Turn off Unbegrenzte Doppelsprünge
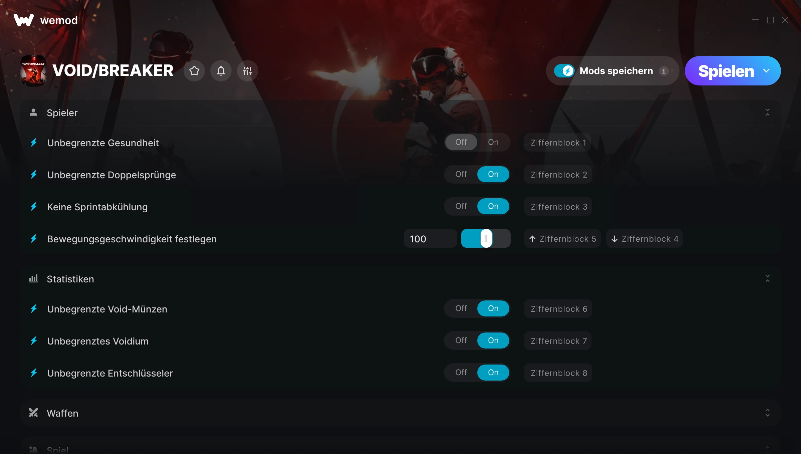The image size is (801, 454). pyautogui.click(x=461, y=174)
